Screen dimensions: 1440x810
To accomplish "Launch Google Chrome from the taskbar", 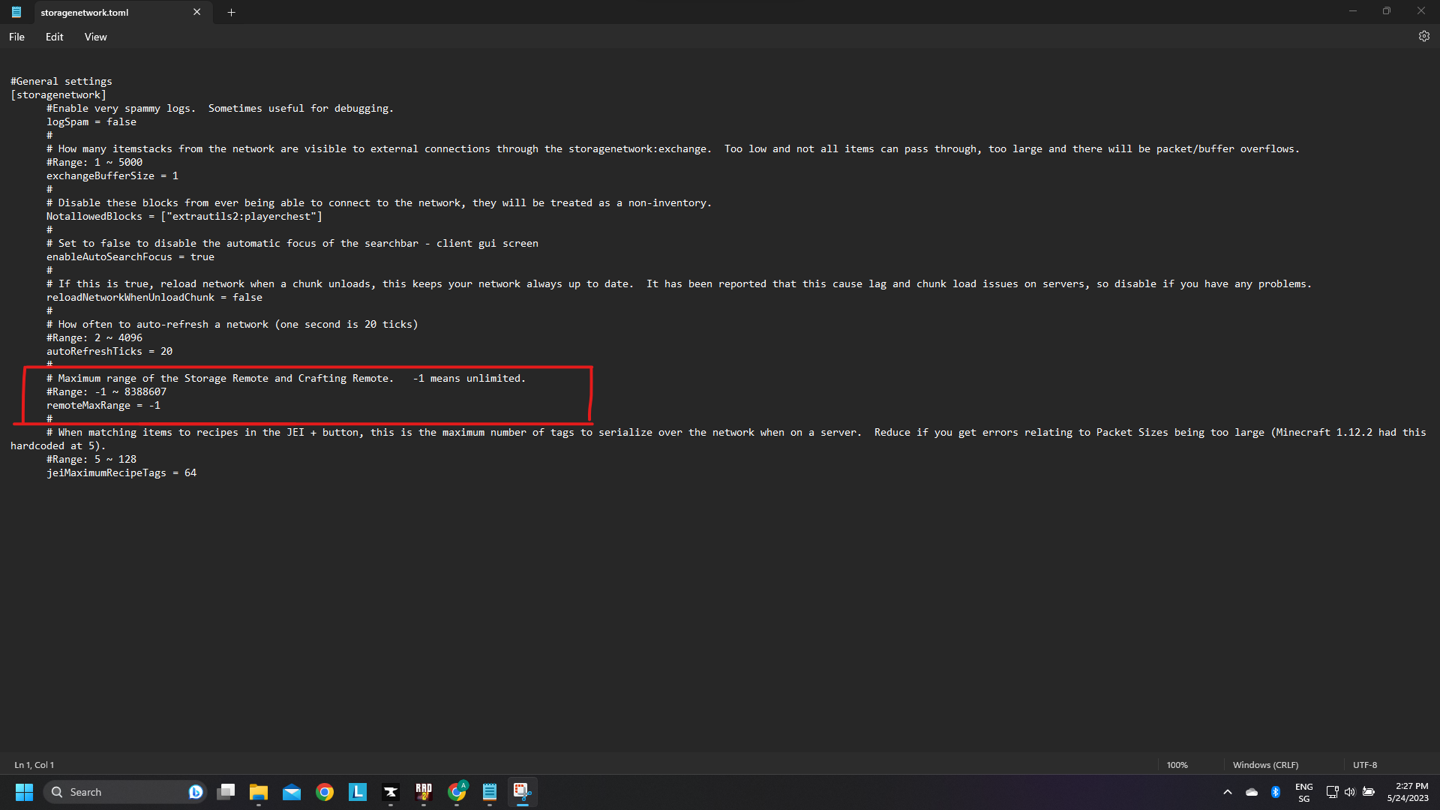I will pos(325,792).
